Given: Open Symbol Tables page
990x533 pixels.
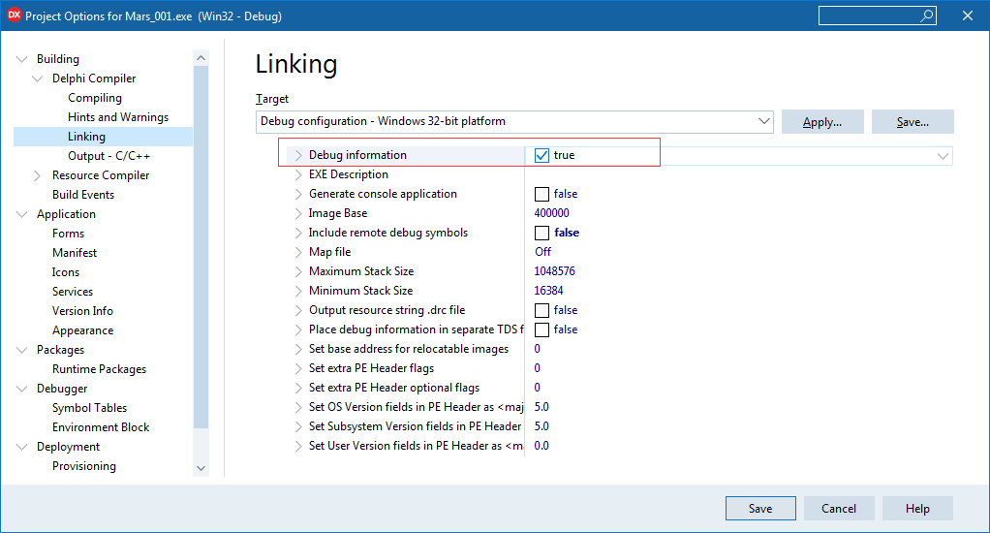Looking at the screenshot, I should pos(90,408).
